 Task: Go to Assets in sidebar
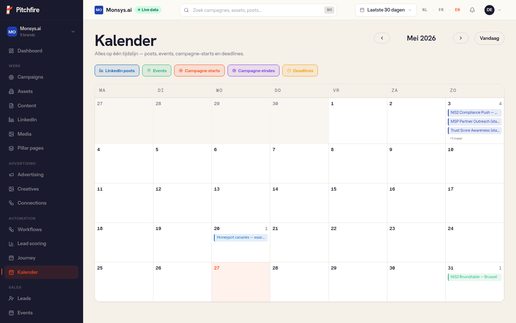click(42, 91)
